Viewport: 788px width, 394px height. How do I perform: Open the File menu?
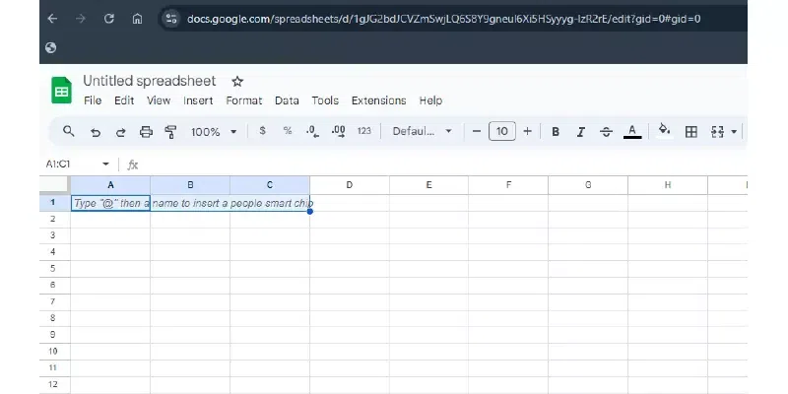click(93, 100)
